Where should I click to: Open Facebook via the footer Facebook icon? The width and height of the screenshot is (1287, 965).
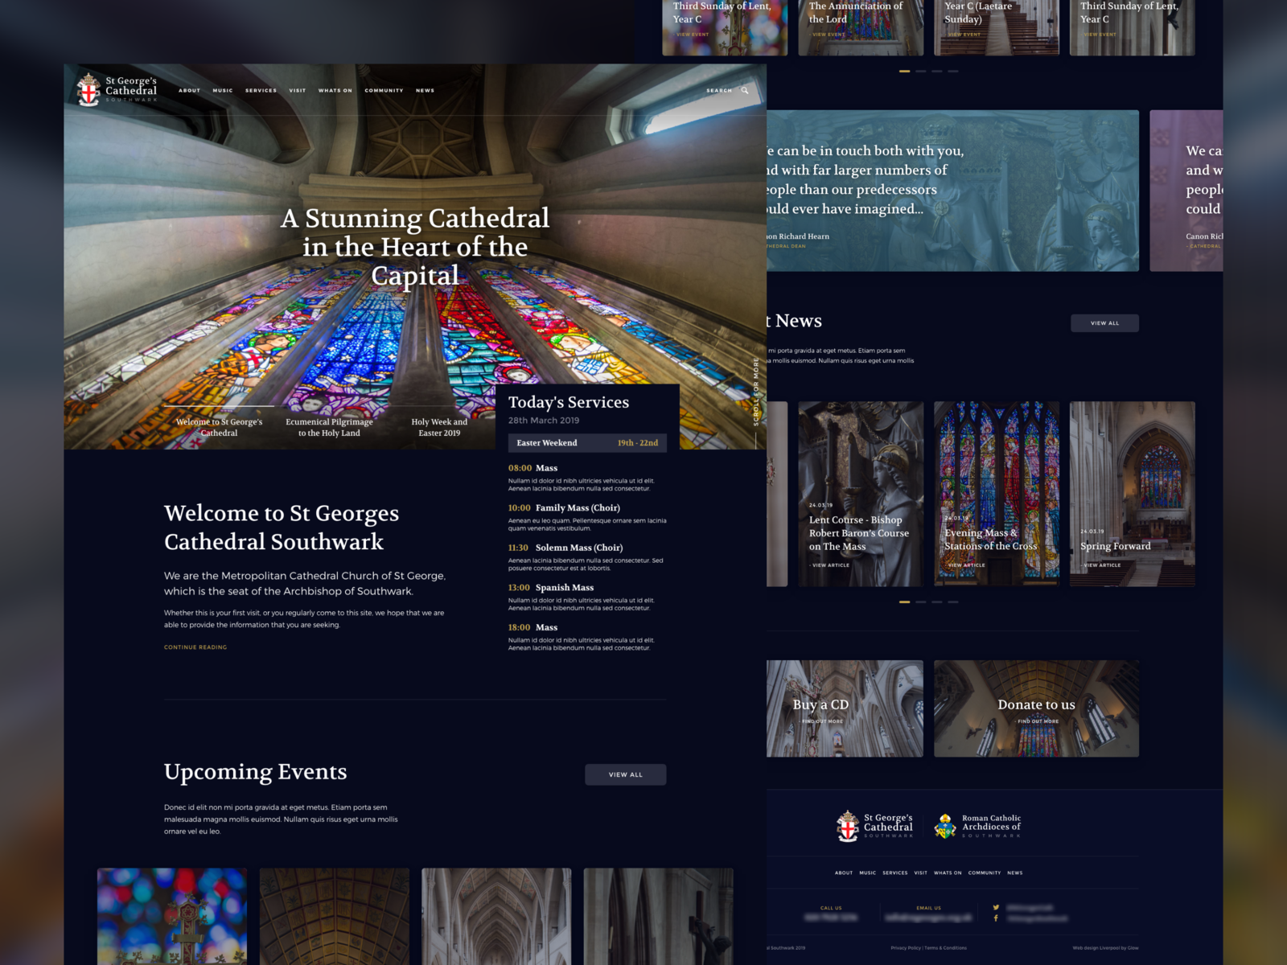coord(996,919)
